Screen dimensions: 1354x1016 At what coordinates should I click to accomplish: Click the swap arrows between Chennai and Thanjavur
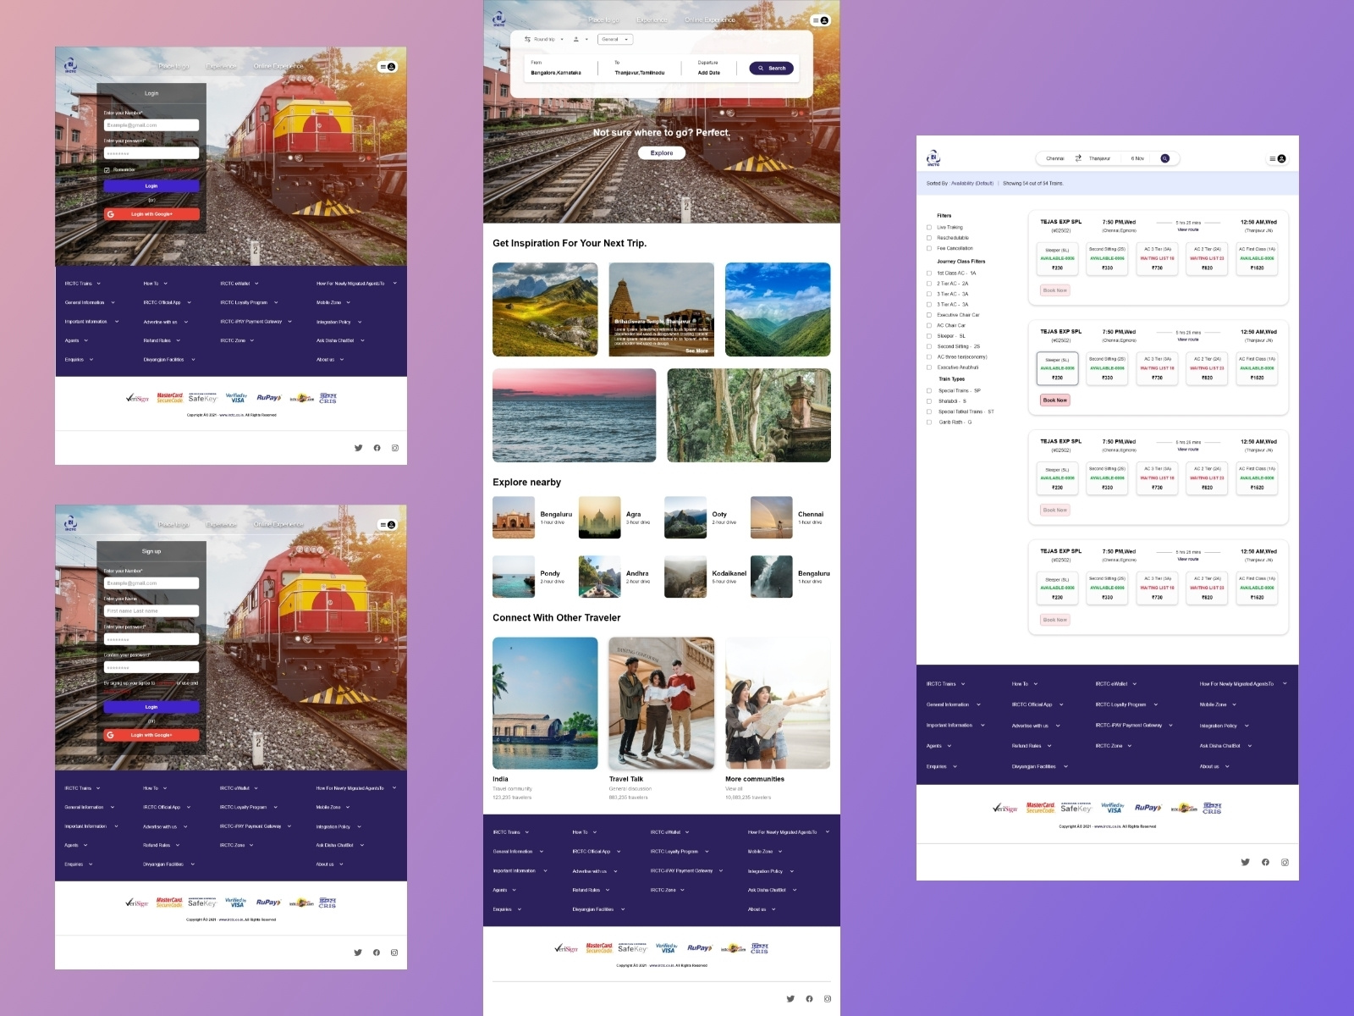1077,158
